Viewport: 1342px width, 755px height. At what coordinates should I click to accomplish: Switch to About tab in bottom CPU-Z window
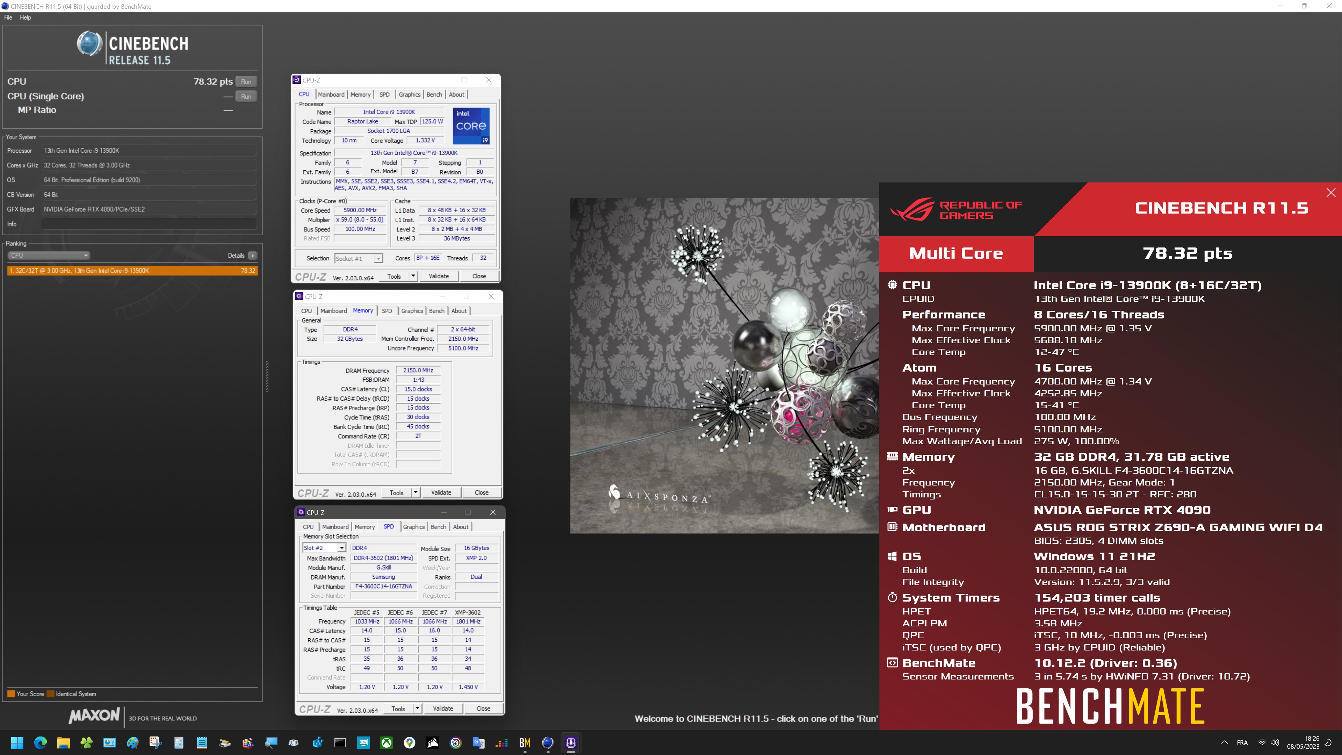[461, 527]
